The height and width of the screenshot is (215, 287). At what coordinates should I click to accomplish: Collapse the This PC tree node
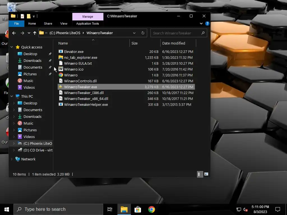coord(12,96)
